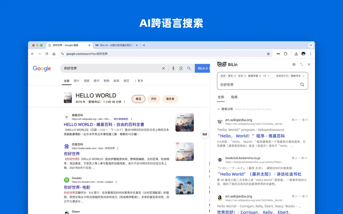Image resolution: width=343 pixels, height=214 pixels.
Task: Pop out the BiLin panel using the expand icon
Action: pos(301,64)
